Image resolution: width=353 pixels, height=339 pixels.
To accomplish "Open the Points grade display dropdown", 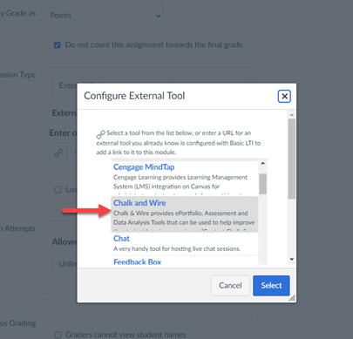I will click(103, 16).
